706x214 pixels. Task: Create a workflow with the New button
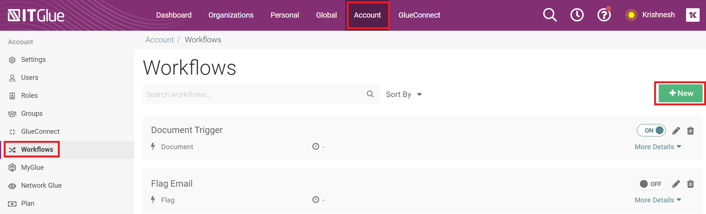(x=680, y=93)
